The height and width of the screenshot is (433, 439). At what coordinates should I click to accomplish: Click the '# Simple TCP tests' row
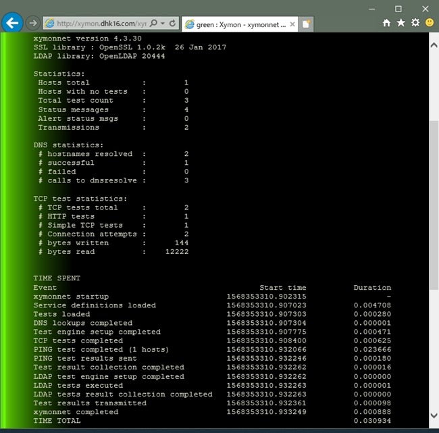(113, 225)
